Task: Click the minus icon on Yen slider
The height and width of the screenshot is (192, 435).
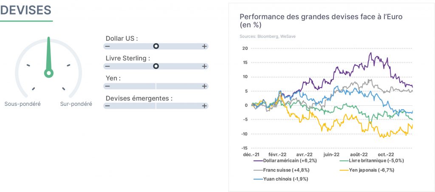Action: (x=107, y=86)
